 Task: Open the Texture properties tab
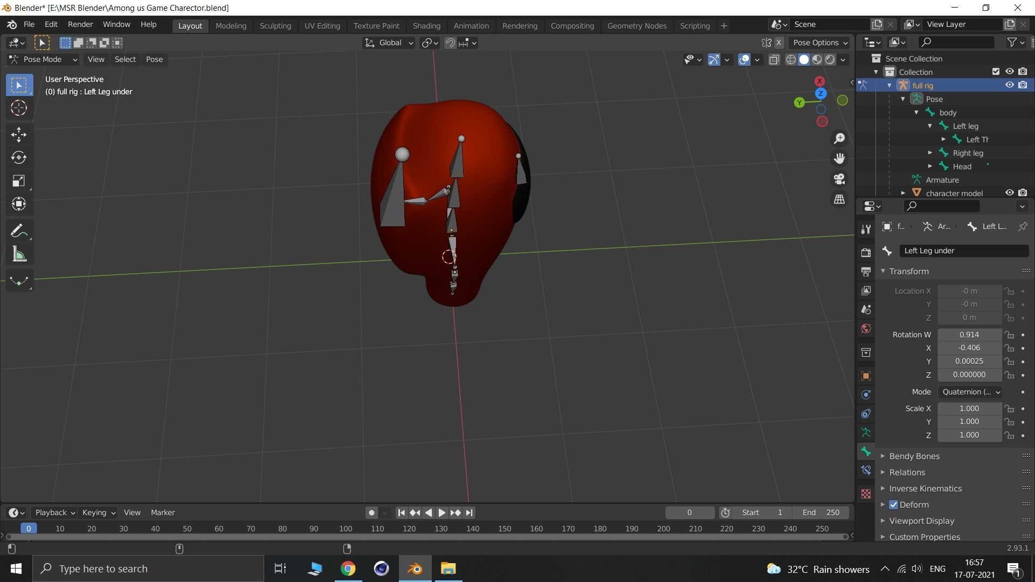(x=866, y=494)
